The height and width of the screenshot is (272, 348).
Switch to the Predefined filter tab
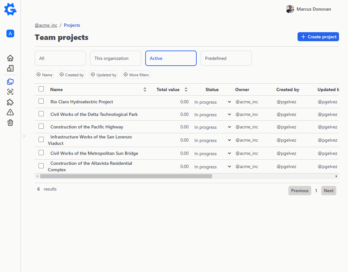[226, 58]
